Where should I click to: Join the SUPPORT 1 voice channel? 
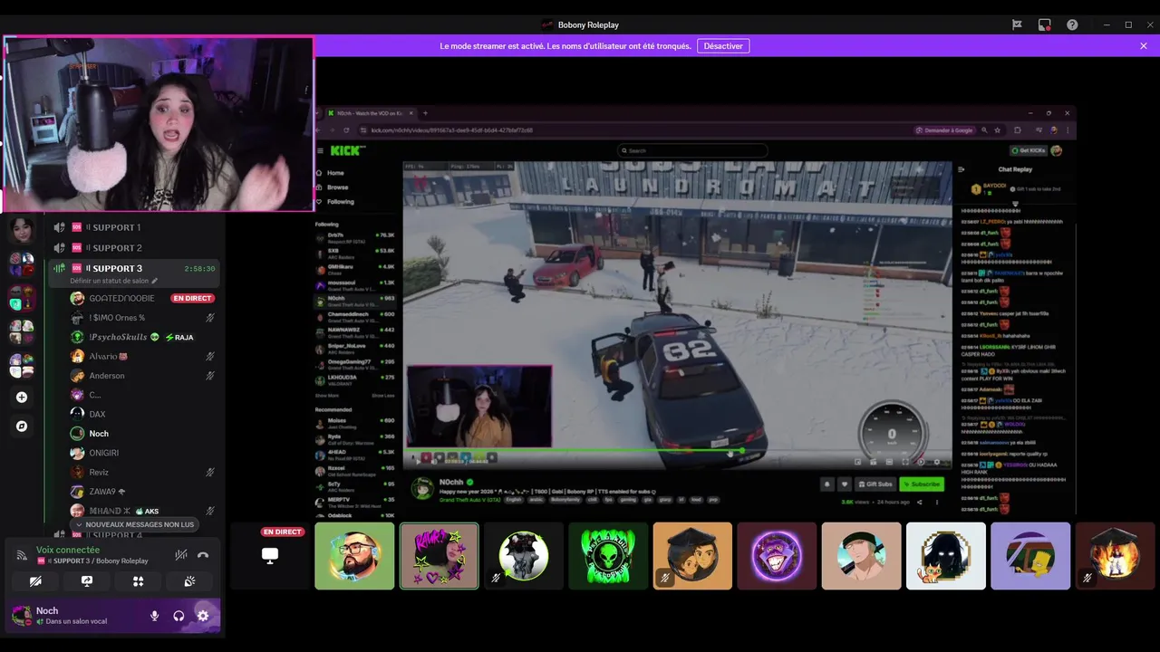[x=136, y=227]
